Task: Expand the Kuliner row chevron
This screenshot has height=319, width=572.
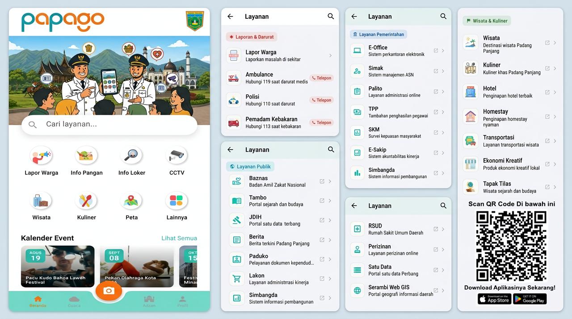Action: pos(555,68)
